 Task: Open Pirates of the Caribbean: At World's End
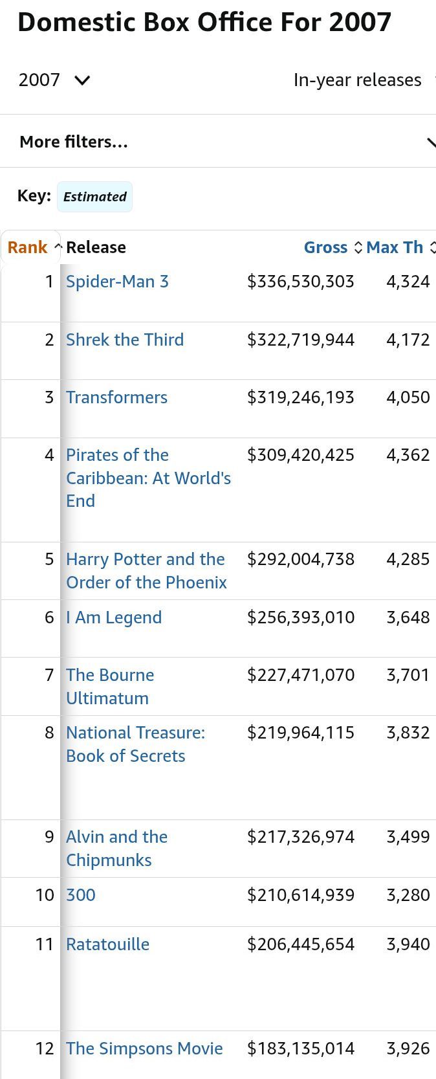click(x=148, y=478)
